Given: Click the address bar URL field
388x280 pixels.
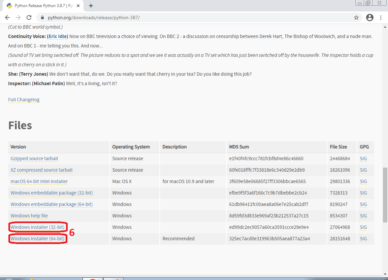Looking at the screenshot, I should pyautogui.click(x=168, y=17).
